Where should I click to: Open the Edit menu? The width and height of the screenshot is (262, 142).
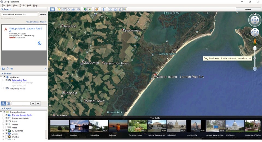pyautogui.click(x=9, y=5)
